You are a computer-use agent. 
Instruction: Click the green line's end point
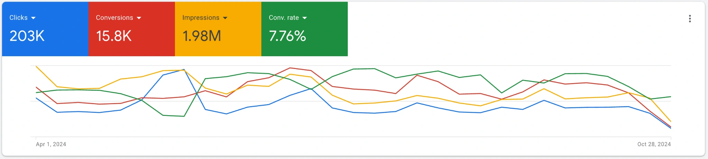(x=671, y=97)
